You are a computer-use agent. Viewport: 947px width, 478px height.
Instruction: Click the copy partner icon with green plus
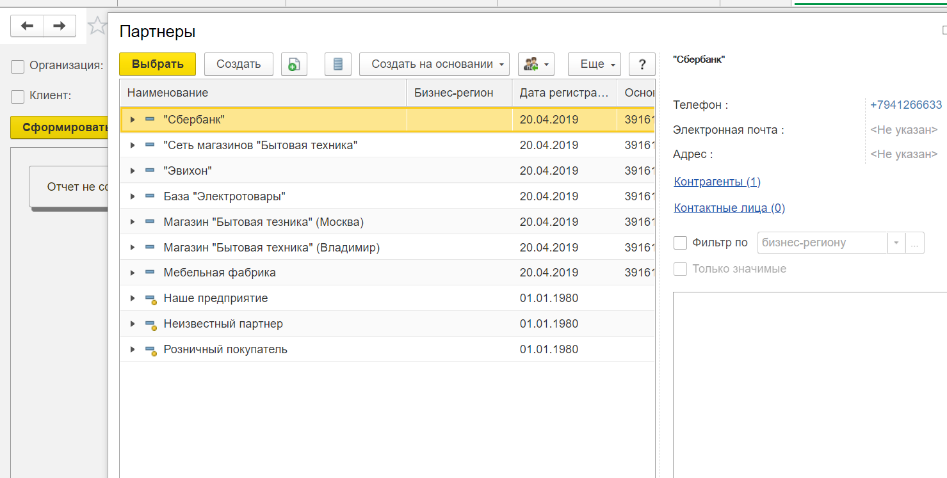(x=294, y=64)
